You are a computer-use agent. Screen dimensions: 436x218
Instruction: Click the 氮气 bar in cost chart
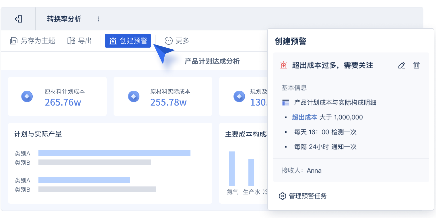[232, 169]
